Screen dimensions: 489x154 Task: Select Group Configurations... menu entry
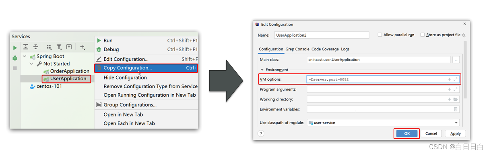(x=146, y=105)
